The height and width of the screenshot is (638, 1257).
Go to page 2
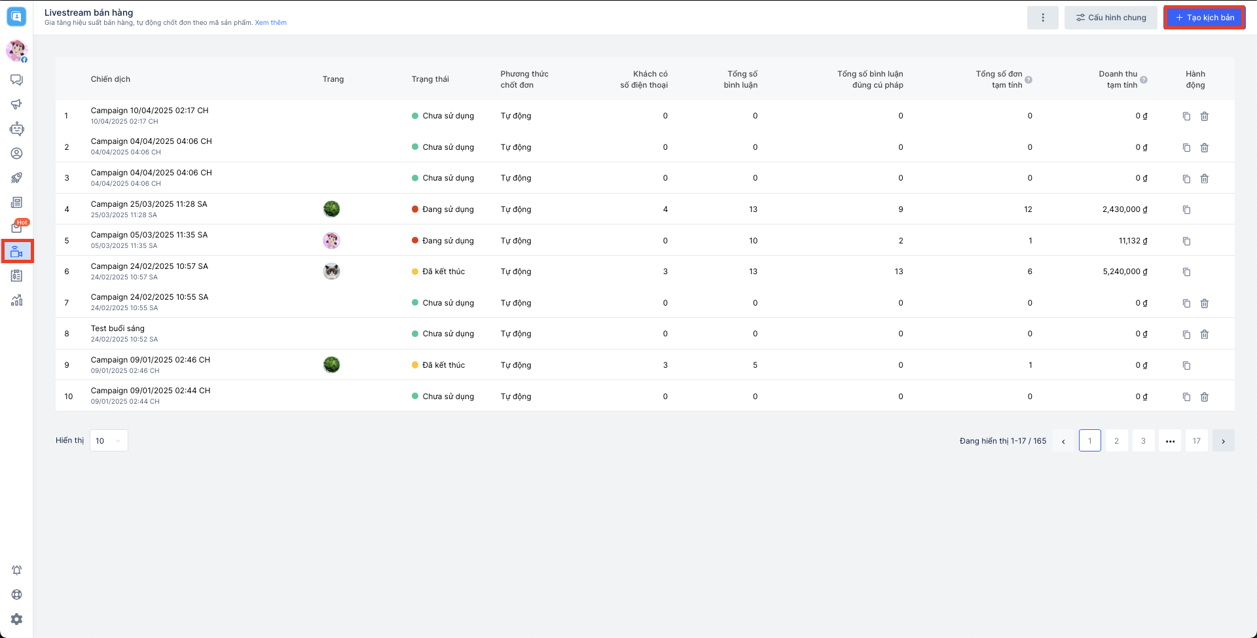1116,441
